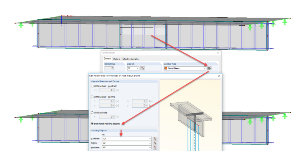Image resolution: width=306 pixels, height=151 pixels.
Task: Click the Yz spinner arrows
Action: pyautogui.click(x=112, y=90)
